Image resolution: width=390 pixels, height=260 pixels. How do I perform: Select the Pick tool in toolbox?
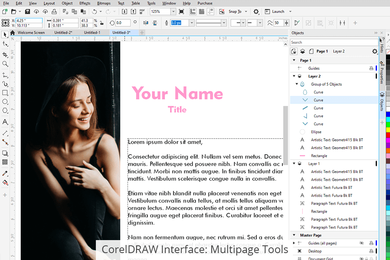coord(5,35)
